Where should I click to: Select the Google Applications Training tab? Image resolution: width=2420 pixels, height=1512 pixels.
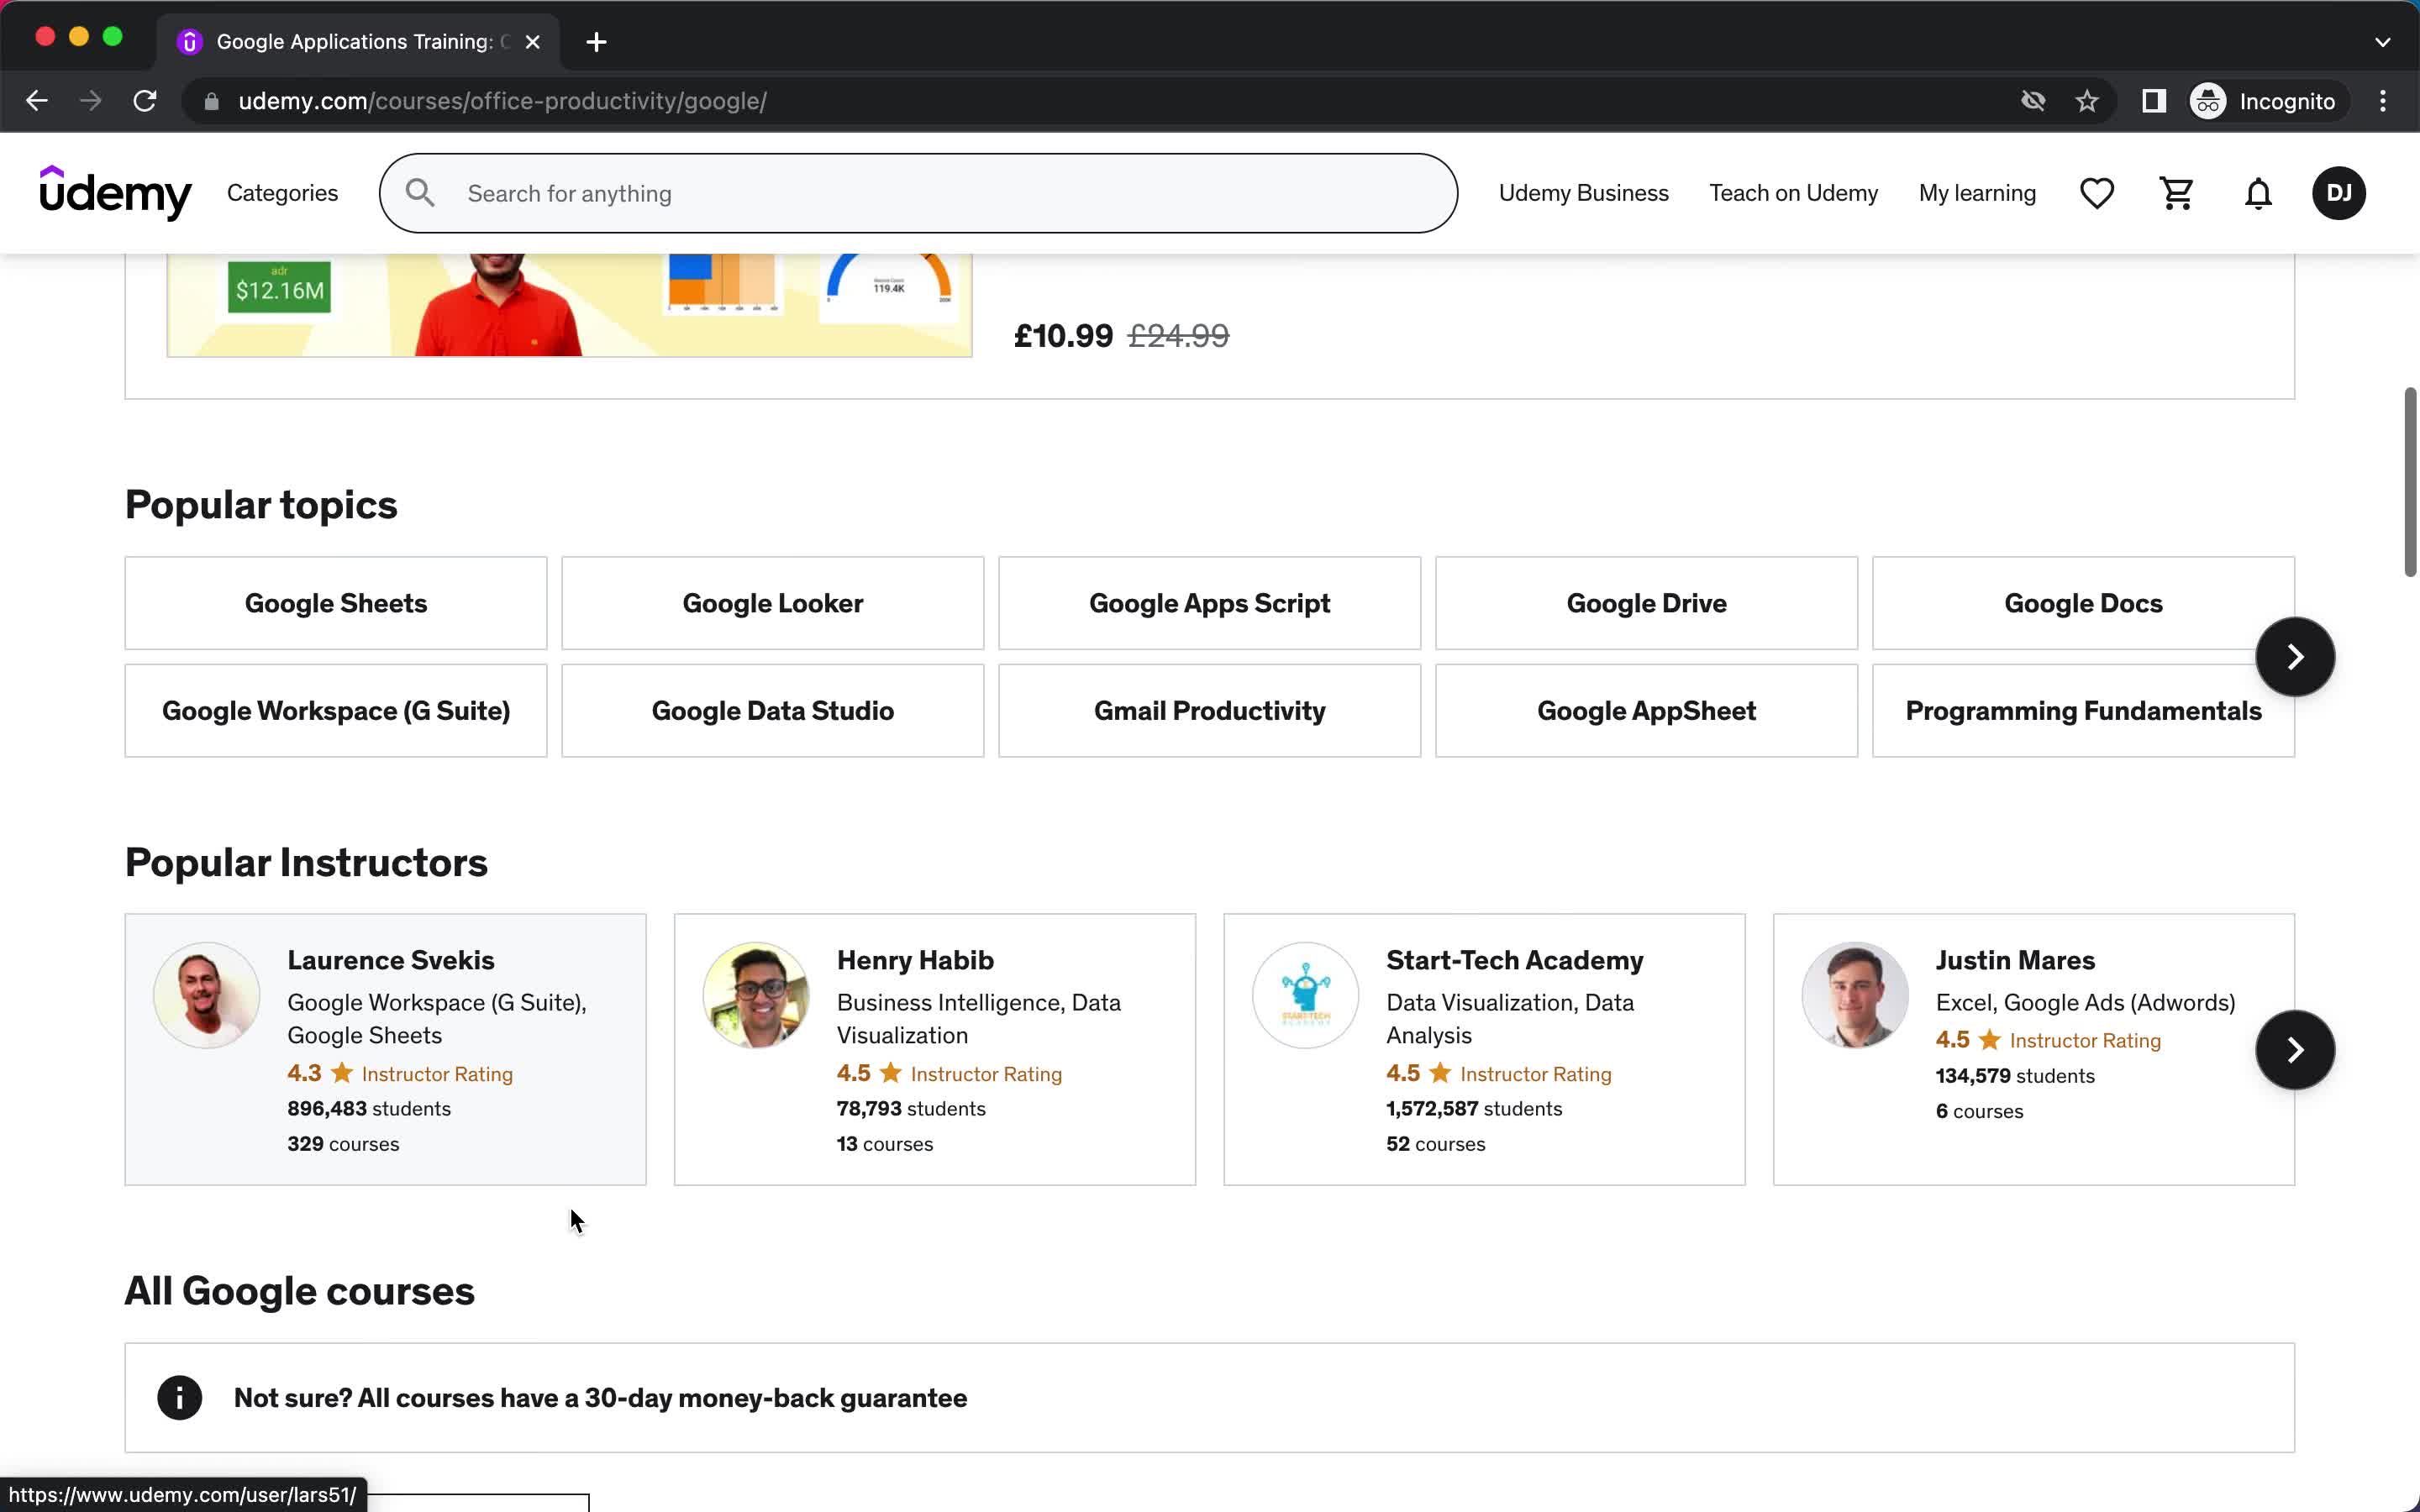(x=358, y=42)
